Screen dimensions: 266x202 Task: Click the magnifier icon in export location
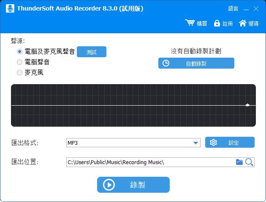point(249,162)
